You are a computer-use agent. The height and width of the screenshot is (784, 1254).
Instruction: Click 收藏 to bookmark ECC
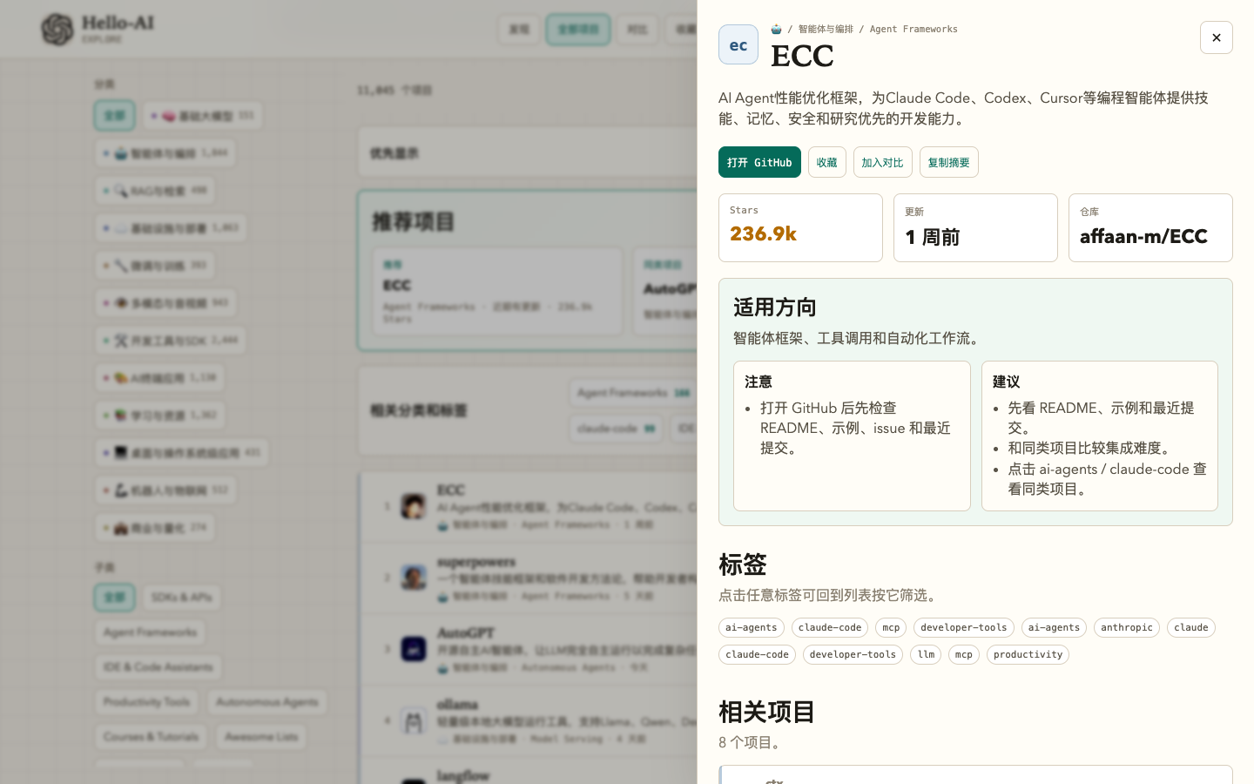[x=827, y=162]
